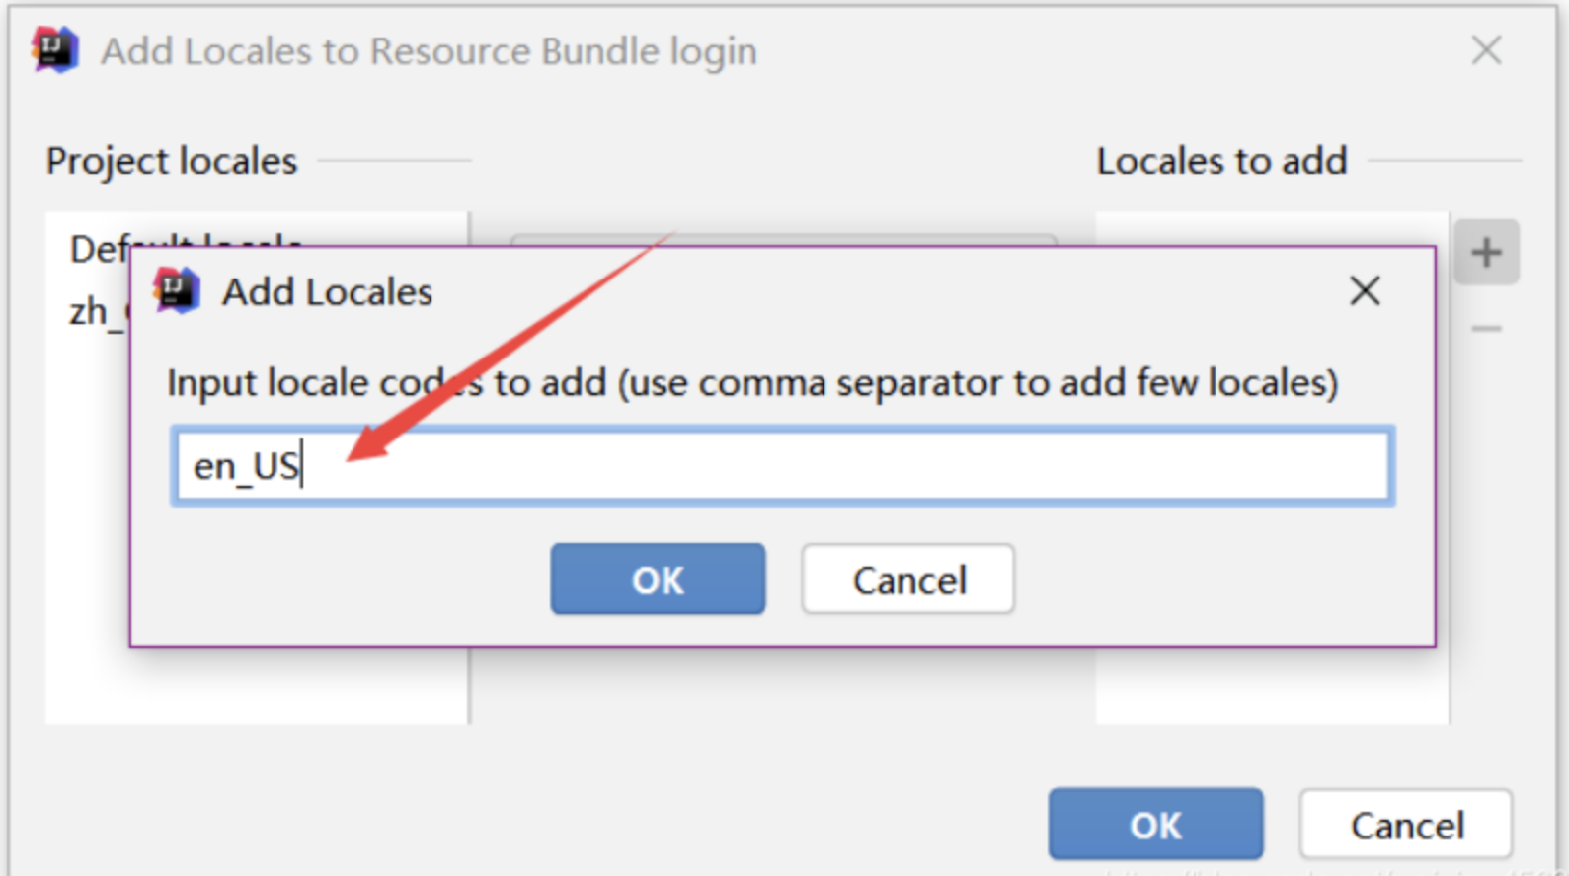The height and width of the screenshot is (876, 1569).
Task: Click the plus icon to add locale
Action: (x=1486, y=253)
